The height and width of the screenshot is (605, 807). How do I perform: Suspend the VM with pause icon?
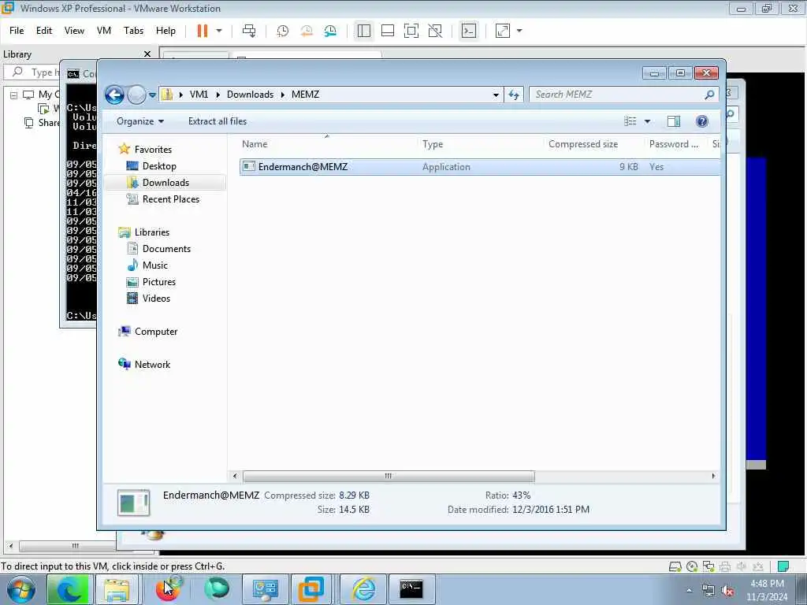[203, 31]
